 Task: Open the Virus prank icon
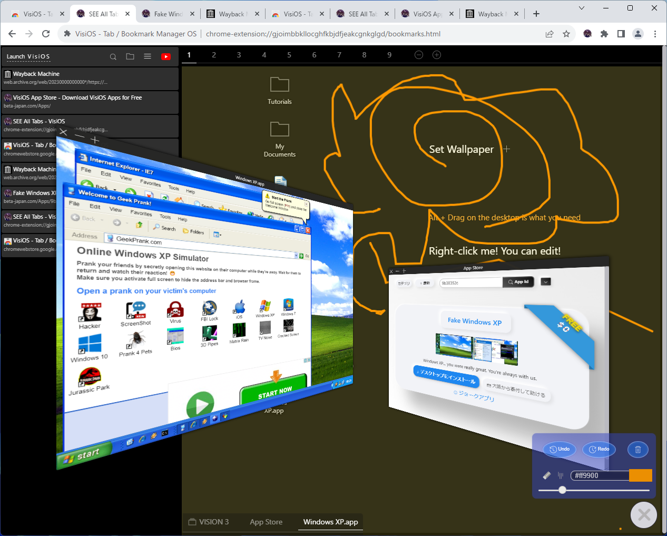175,310
